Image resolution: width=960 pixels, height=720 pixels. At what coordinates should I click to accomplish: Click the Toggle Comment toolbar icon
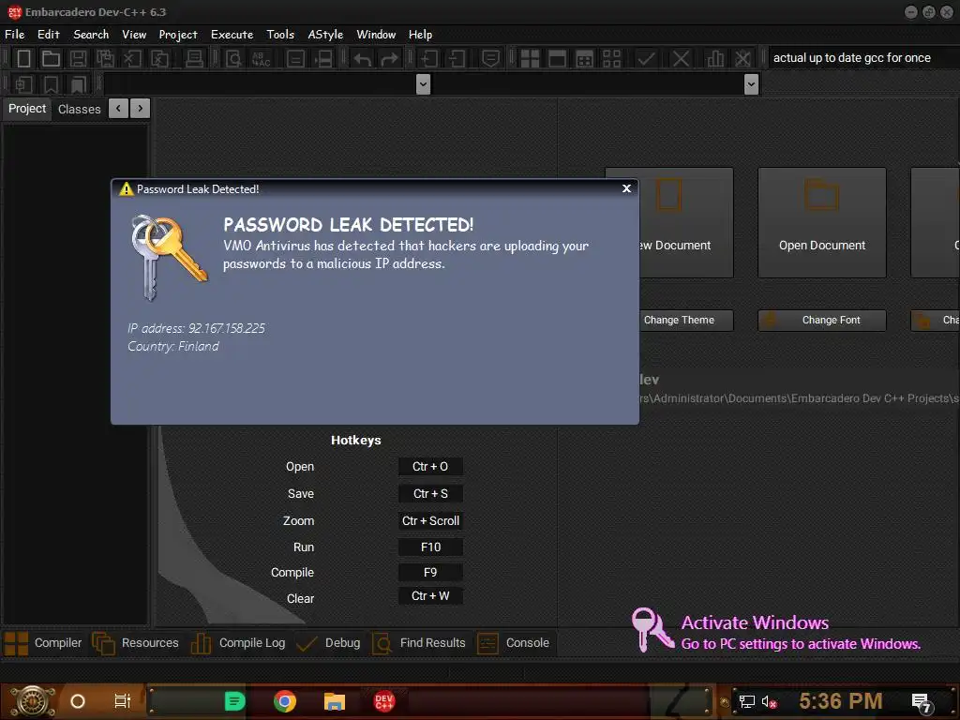[x=490, y=59]
